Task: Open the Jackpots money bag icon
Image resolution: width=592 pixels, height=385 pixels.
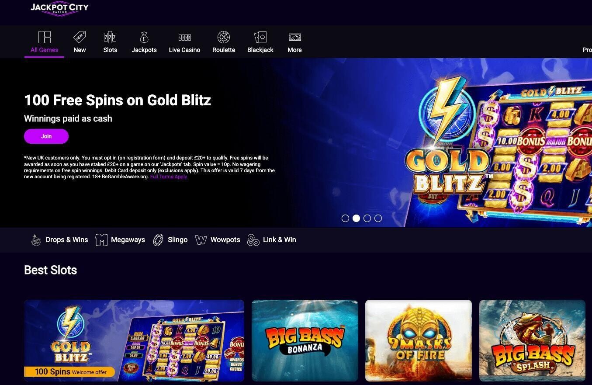Action: click(x=144, y=37)
